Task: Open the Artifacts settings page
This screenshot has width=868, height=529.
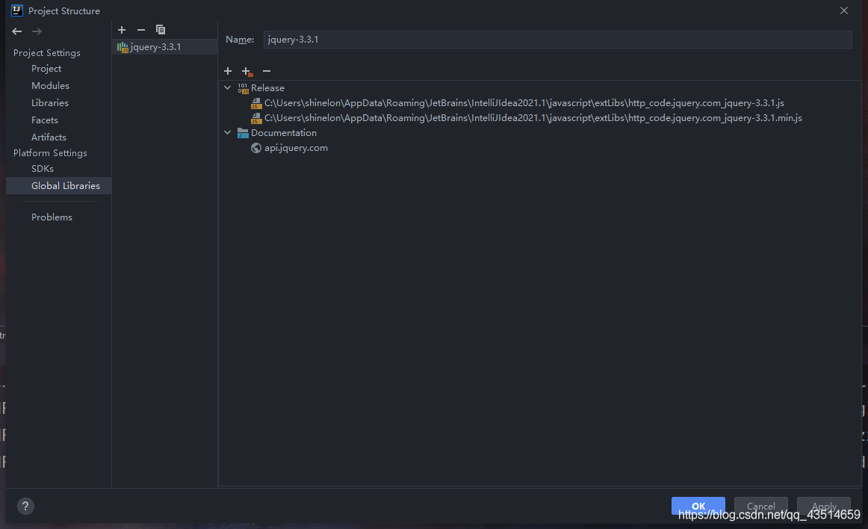Action: pyautogui.click(x=49, y=137)
